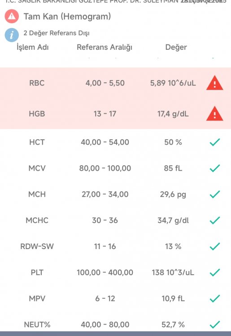Tap the green checkmark for MCV
231x336 pixels.
(215, 168)
